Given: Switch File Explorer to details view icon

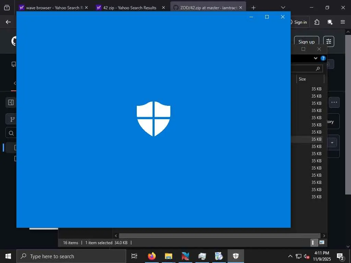Looking at the screenshot, I should click(314, 243).
